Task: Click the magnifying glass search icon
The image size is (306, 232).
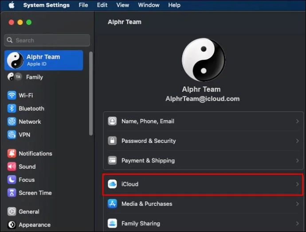Action: click(10, 40)
